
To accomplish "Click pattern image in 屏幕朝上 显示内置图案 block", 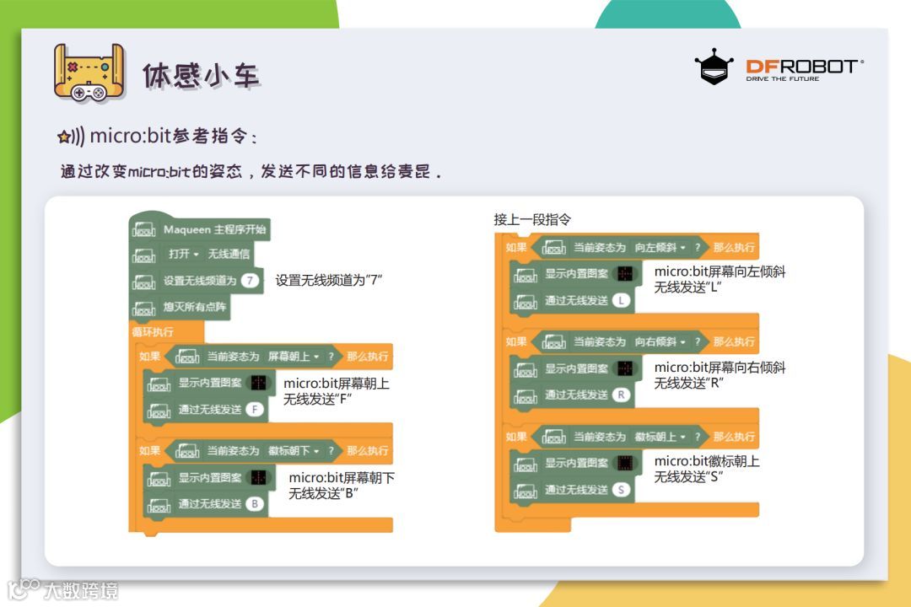I will (x=259, y=383).
